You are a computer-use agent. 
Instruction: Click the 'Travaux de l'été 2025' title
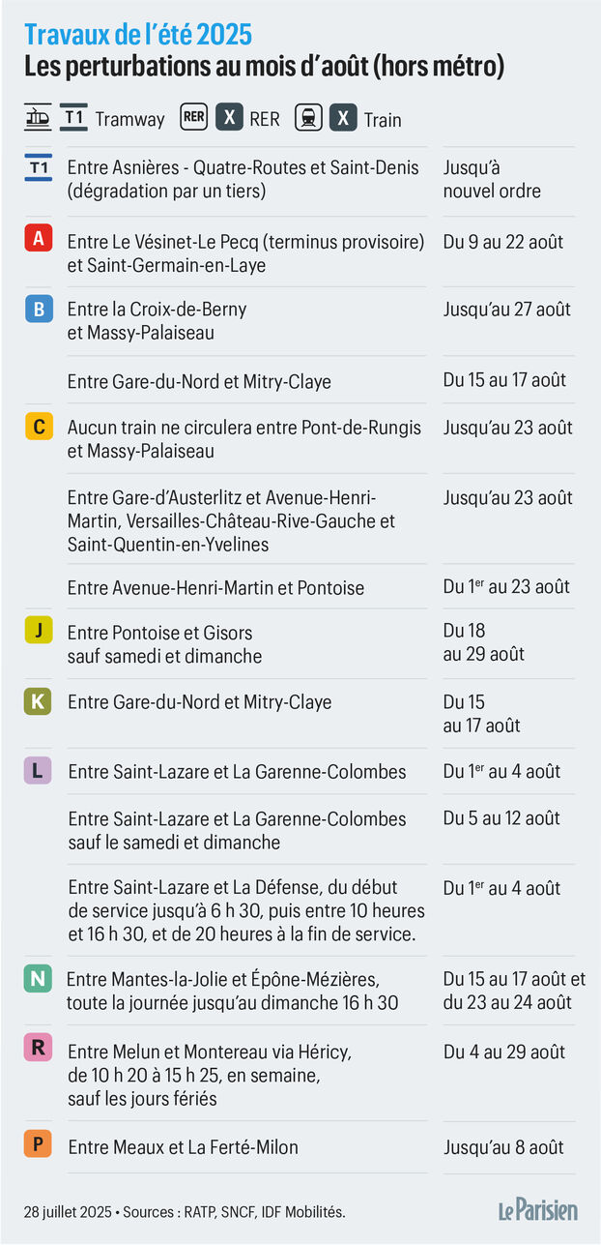[138, 36]
